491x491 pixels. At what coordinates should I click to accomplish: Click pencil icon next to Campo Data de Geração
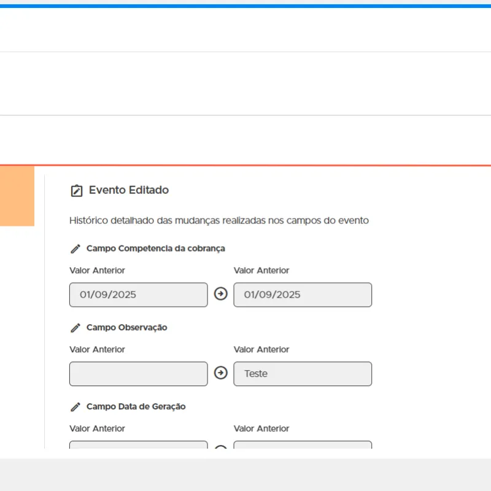click(75, 407)
